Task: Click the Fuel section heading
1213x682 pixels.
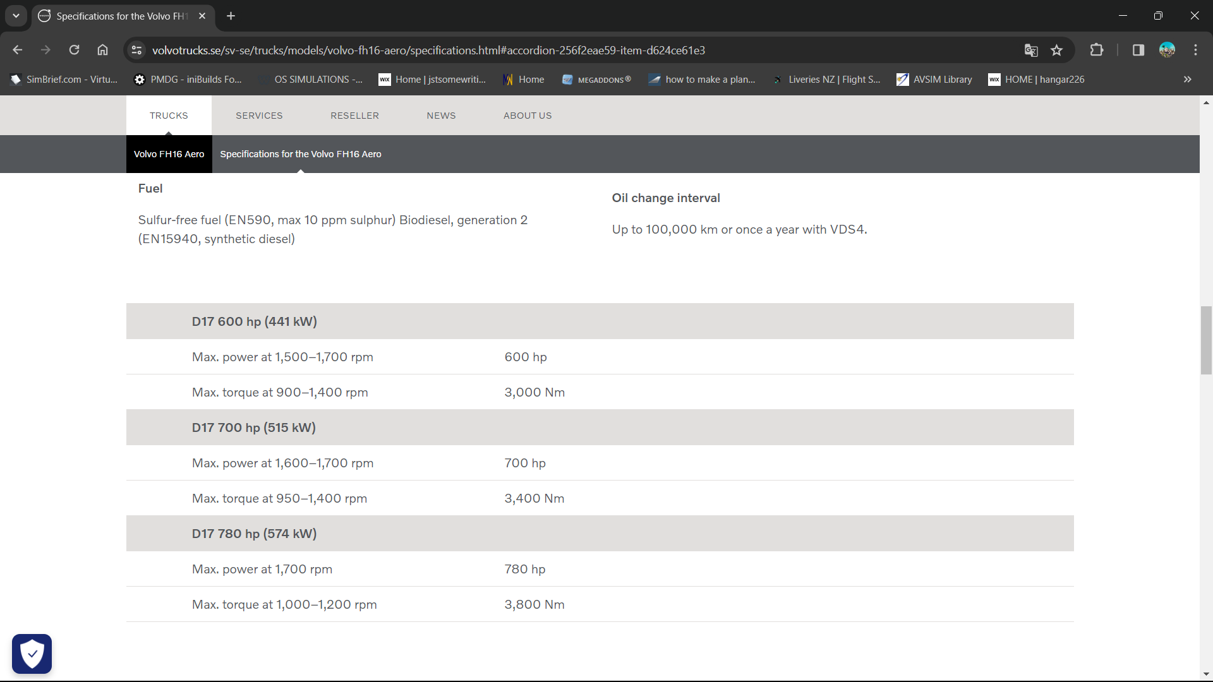Action: click(x=150, y=188)
